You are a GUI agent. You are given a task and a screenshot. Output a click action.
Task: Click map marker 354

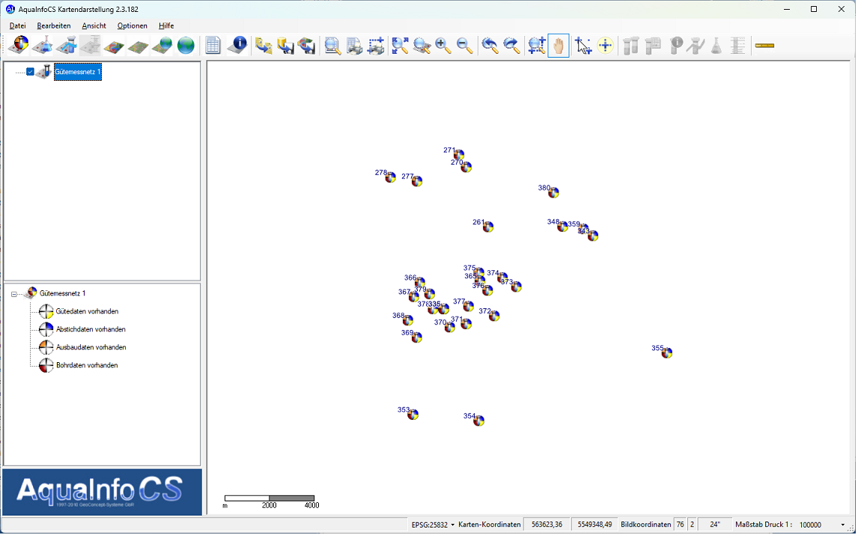(479, 421)
